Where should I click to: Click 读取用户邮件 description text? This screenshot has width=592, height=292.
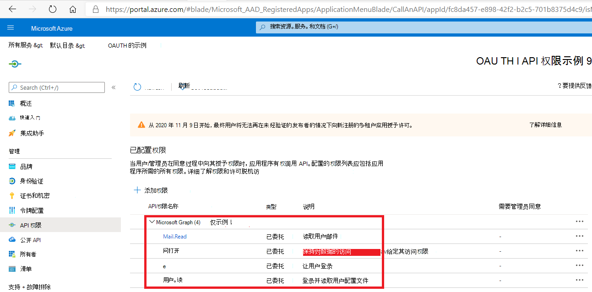point(320,237)
